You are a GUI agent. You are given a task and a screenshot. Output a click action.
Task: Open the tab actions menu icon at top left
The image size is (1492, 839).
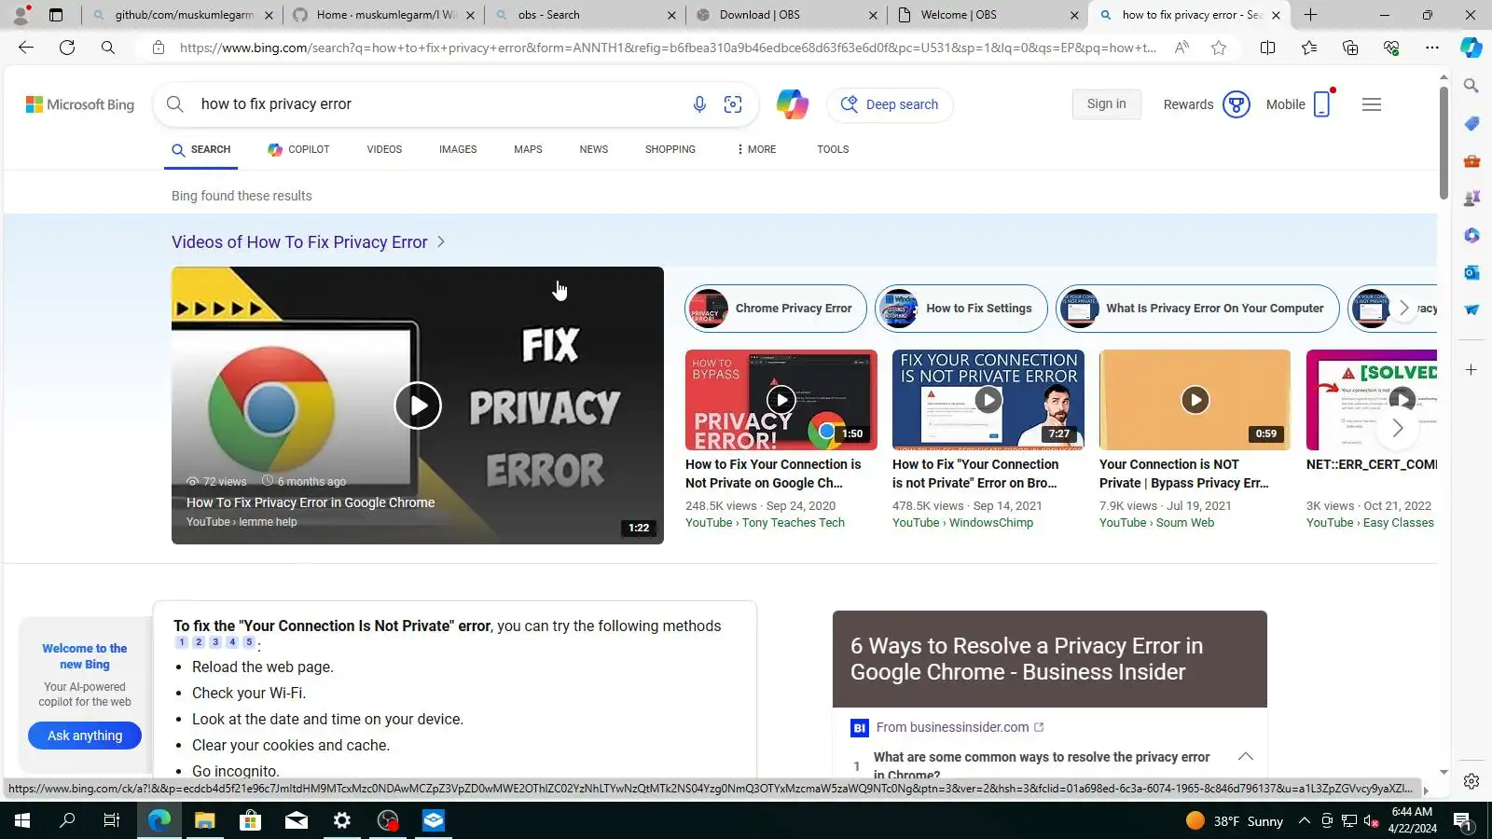pos(56,15)
